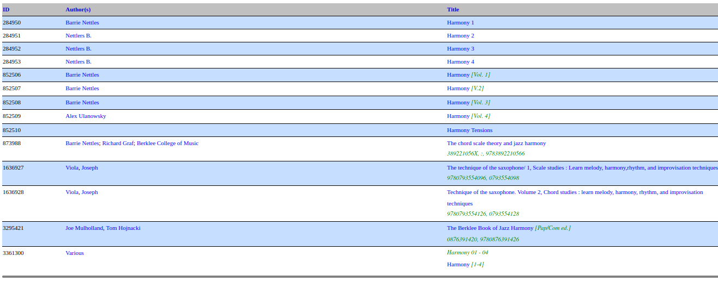
Task: Open author Berklee College of Music
Action: click(167, 143)
